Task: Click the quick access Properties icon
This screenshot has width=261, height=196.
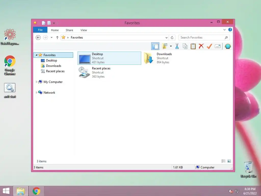Action: (x=44, y=23)
